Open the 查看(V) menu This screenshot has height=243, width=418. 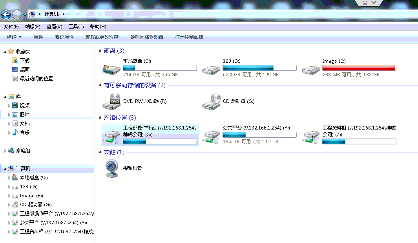(x=54, y=27)
